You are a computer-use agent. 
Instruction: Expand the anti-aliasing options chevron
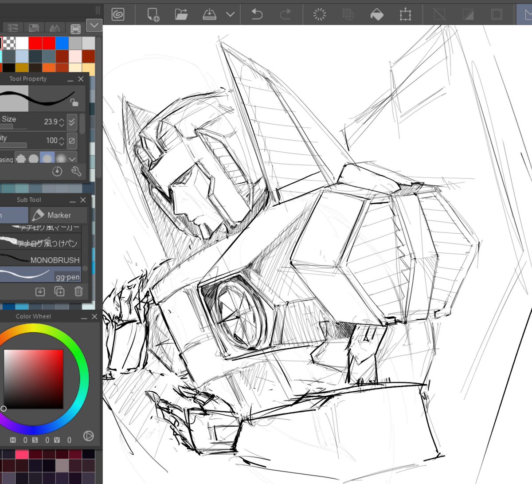pyautogui.click(x=72, y=158)
